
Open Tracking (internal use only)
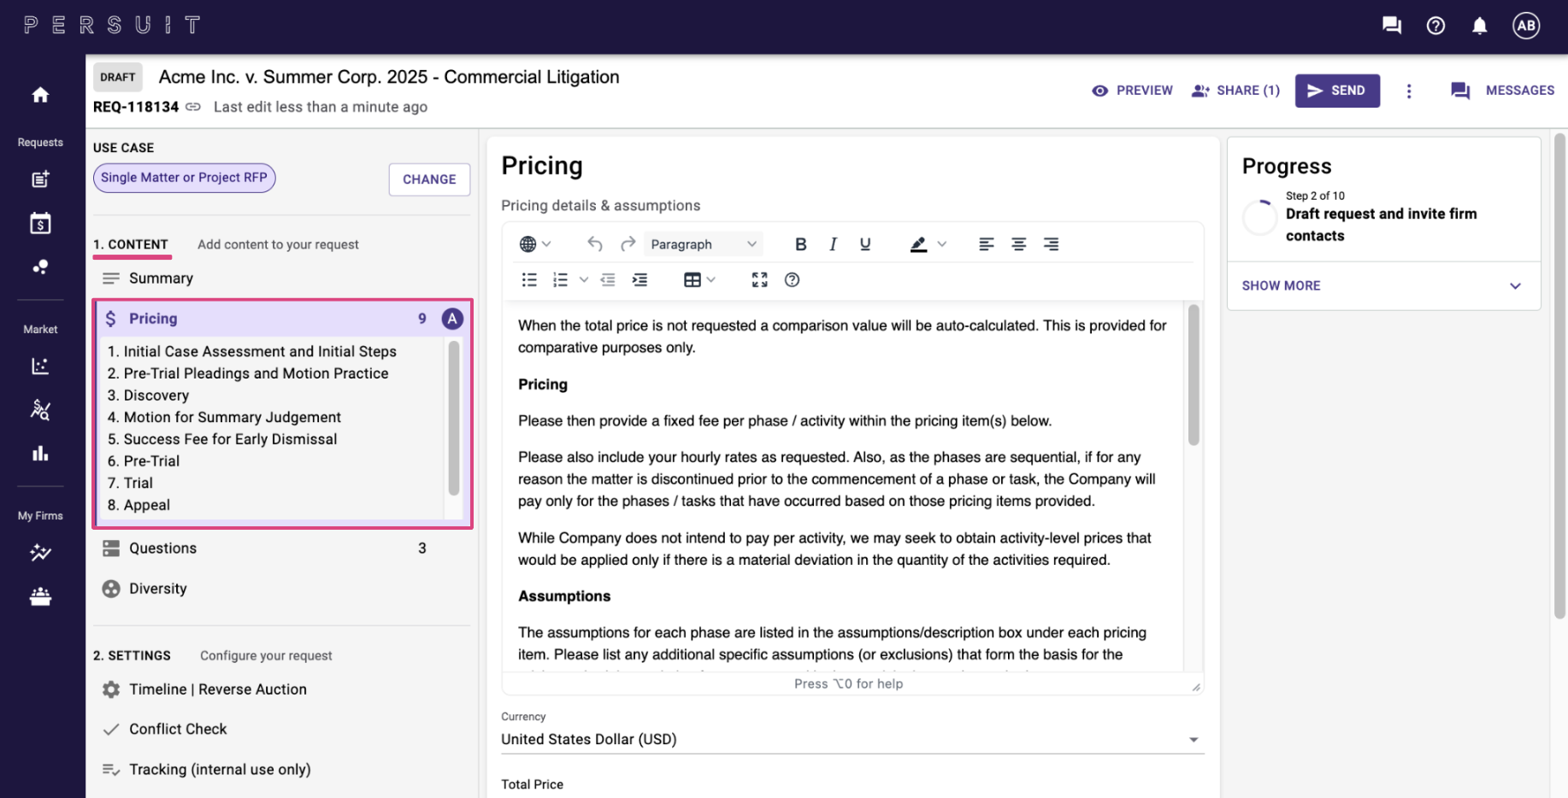pyautogui.click(x=220, y=770)
